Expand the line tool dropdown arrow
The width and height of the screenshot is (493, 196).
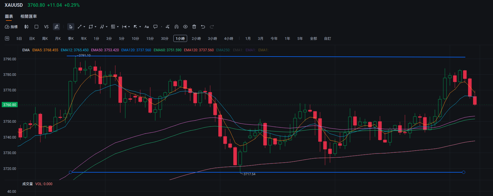(84, 27)
